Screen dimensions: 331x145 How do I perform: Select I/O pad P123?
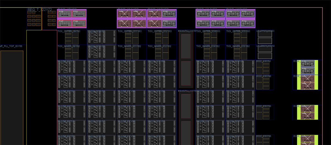coord(79,14)
